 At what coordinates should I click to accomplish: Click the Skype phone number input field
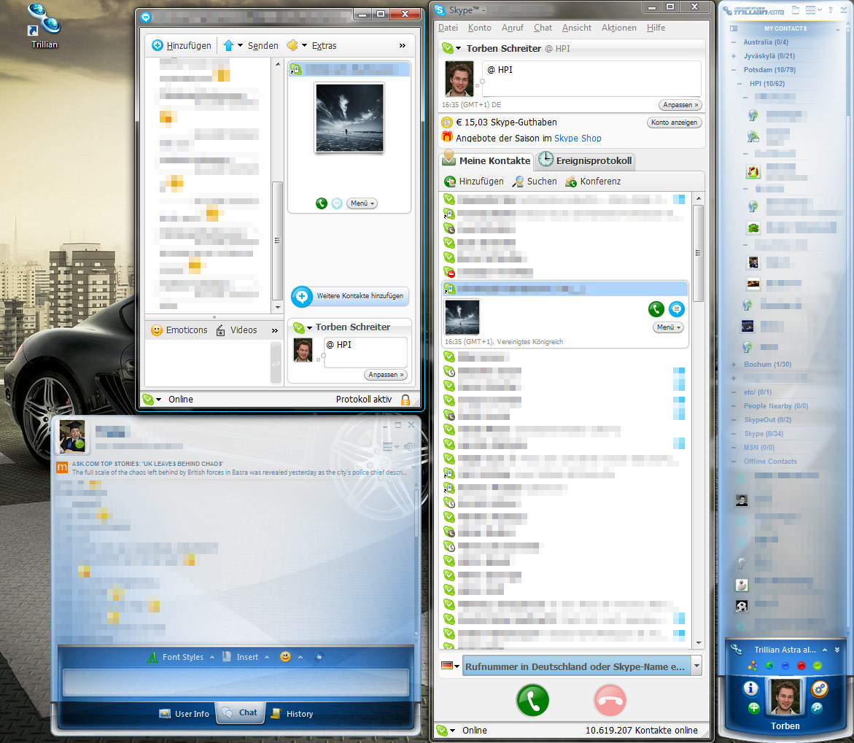577,666
